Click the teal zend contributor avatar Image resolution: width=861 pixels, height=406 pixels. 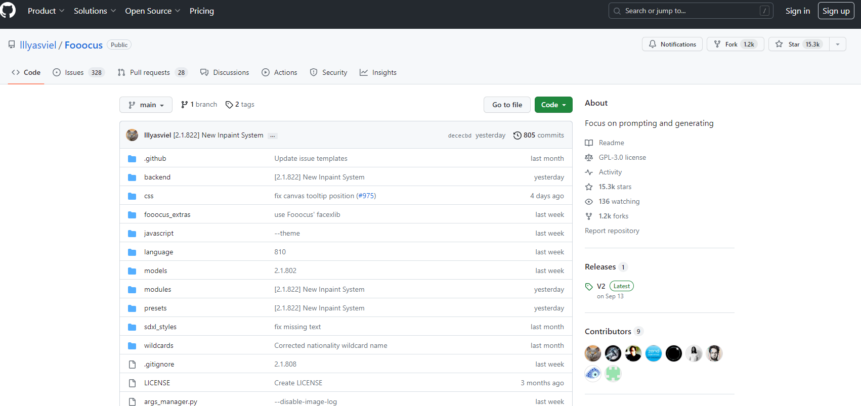(654, 353)
